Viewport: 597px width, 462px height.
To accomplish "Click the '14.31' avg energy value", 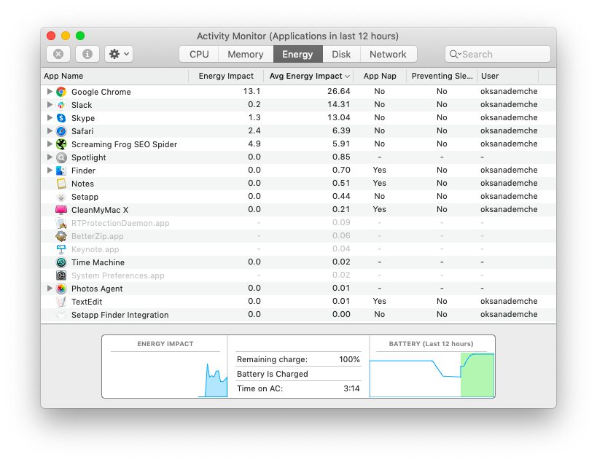I will [x=338, y=104].
